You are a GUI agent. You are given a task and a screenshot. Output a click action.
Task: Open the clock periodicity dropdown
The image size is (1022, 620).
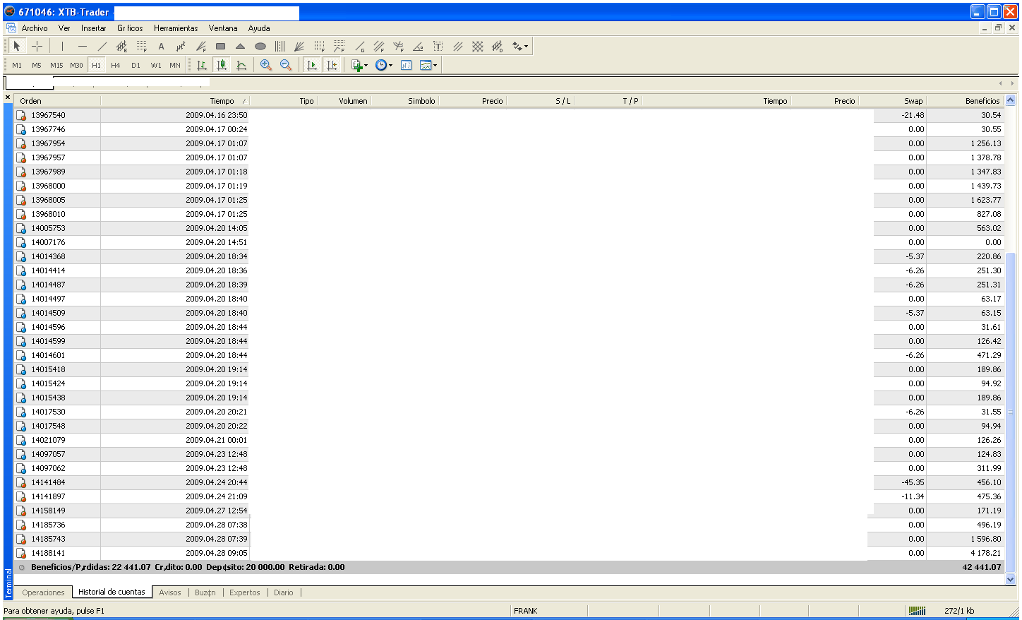coord(384,65)
